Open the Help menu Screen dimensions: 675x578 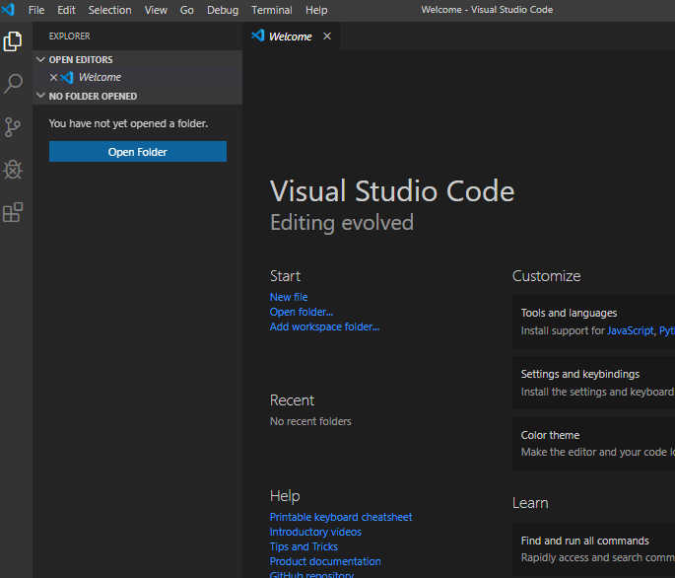click(x=316, y=10)
